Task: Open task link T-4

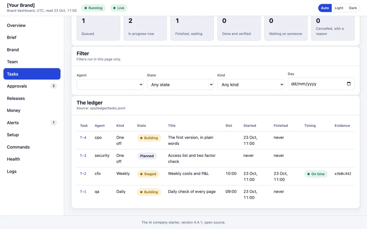Action: coord(83,137)
